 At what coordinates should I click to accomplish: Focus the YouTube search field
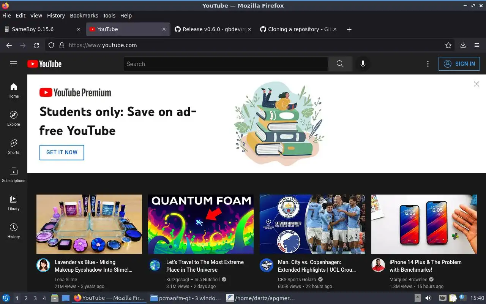tap(226, 64)
